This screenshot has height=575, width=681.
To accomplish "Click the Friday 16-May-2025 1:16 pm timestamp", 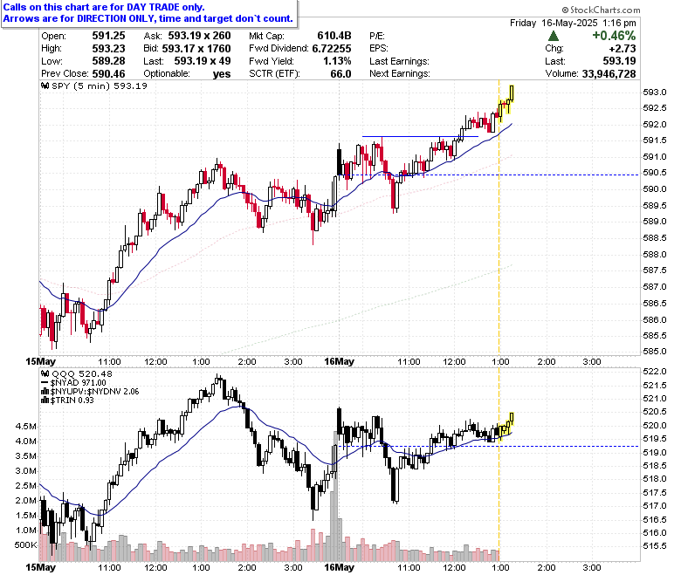I will (573, 23).
